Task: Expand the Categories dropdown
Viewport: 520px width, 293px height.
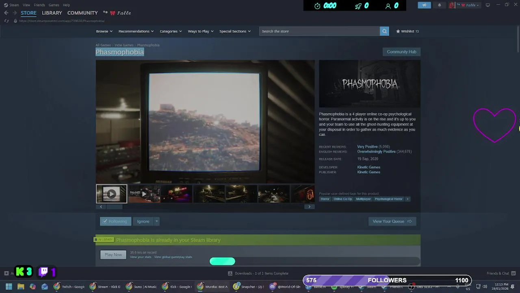Action: click(171, 31)
